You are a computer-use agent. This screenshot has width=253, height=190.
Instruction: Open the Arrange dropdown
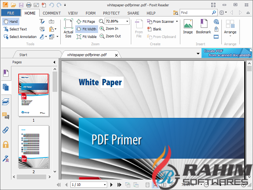pyautogui.click(x=230, y=28)
